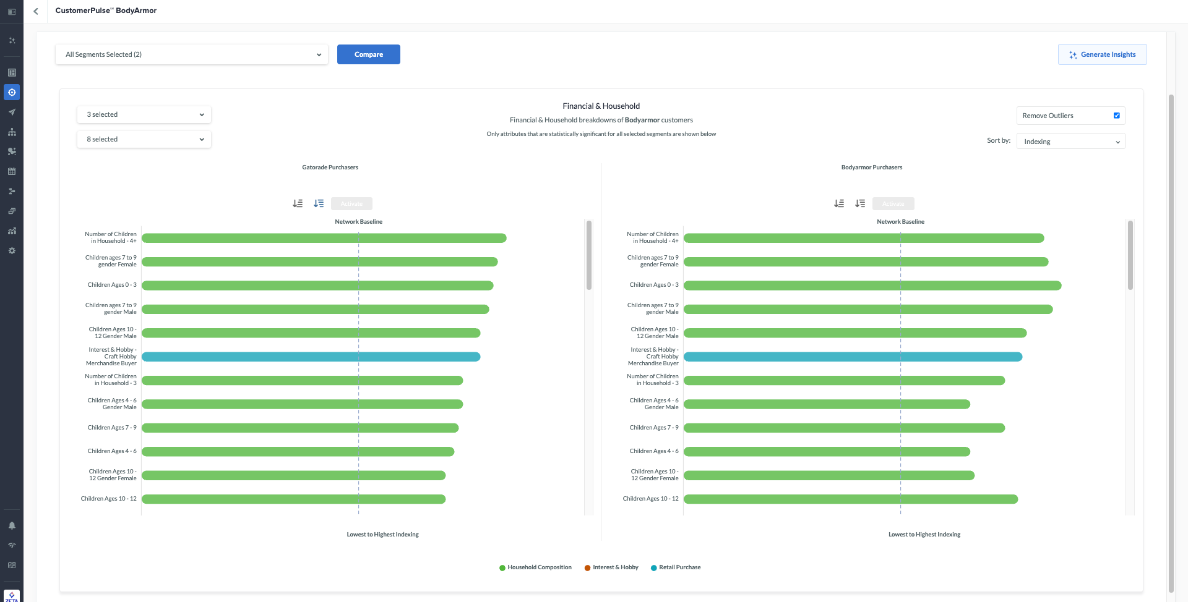Click the Zeta logo at sidebar bottom
1188x602 pixels.
pyautogui.click(x=12, y=596)
